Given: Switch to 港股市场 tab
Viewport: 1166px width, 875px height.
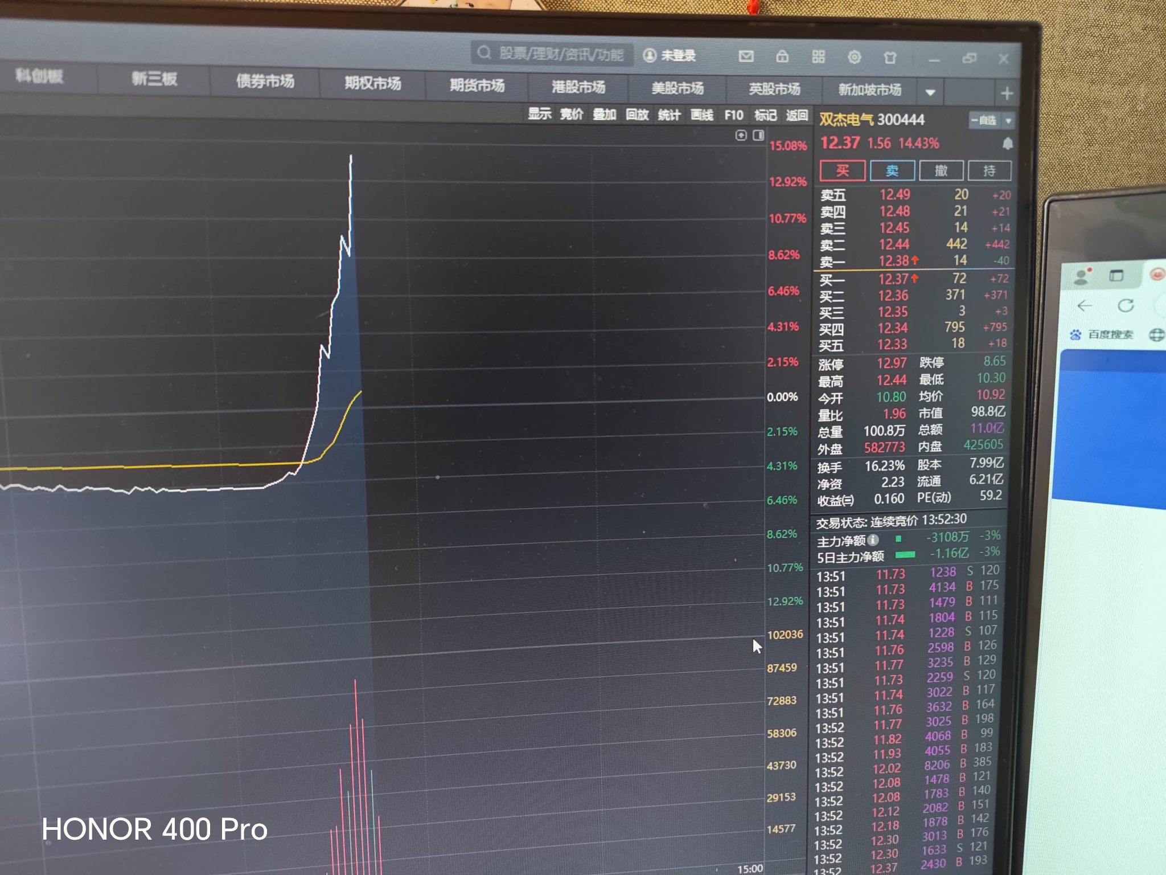Looking at the screenshot, I should pyautogui.click(x=578, y=87).
